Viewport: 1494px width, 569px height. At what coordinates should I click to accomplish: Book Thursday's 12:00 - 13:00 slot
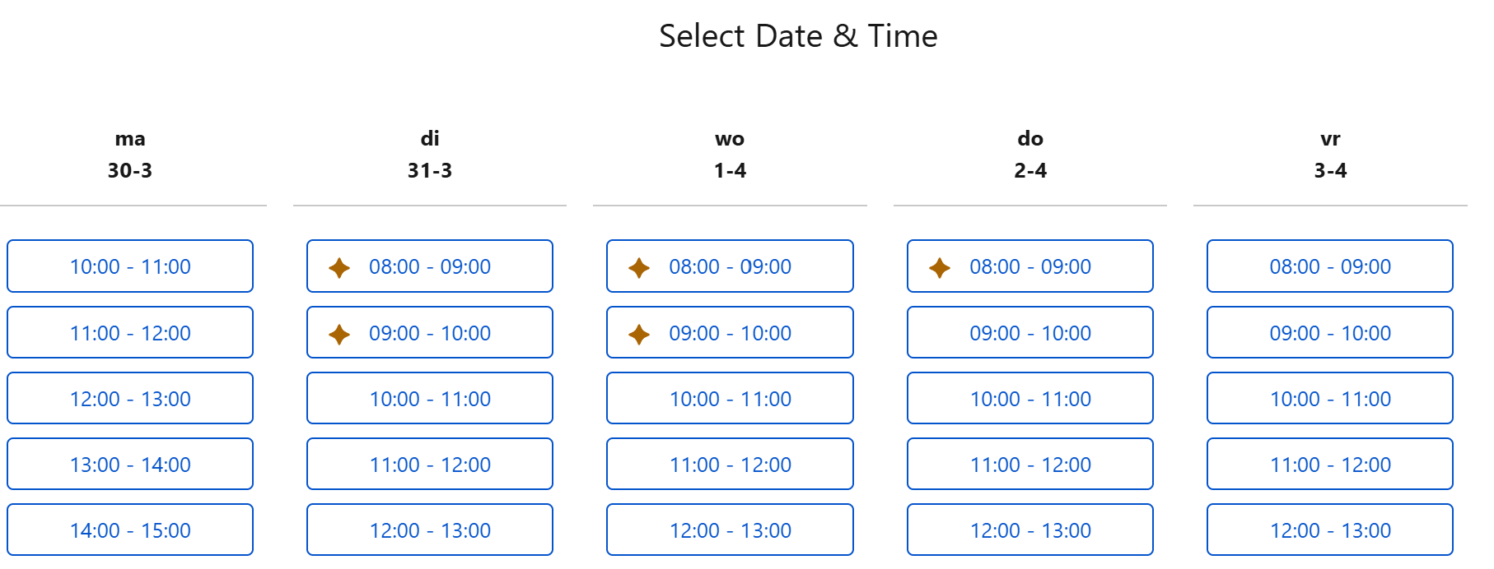[x=1030, y=530]
